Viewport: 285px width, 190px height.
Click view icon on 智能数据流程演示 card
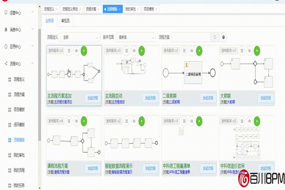click(134, 121)
